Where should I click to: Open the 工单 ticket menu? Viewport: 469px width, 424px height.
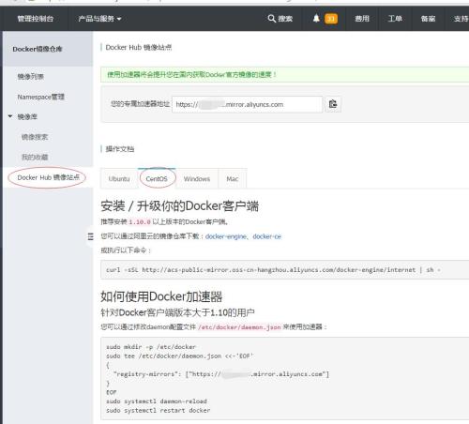395,19
